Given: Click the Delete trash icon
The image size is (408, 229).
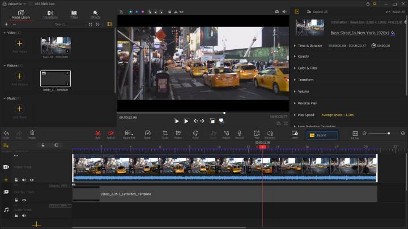Looking at the screenshot, I should [32, 133].
